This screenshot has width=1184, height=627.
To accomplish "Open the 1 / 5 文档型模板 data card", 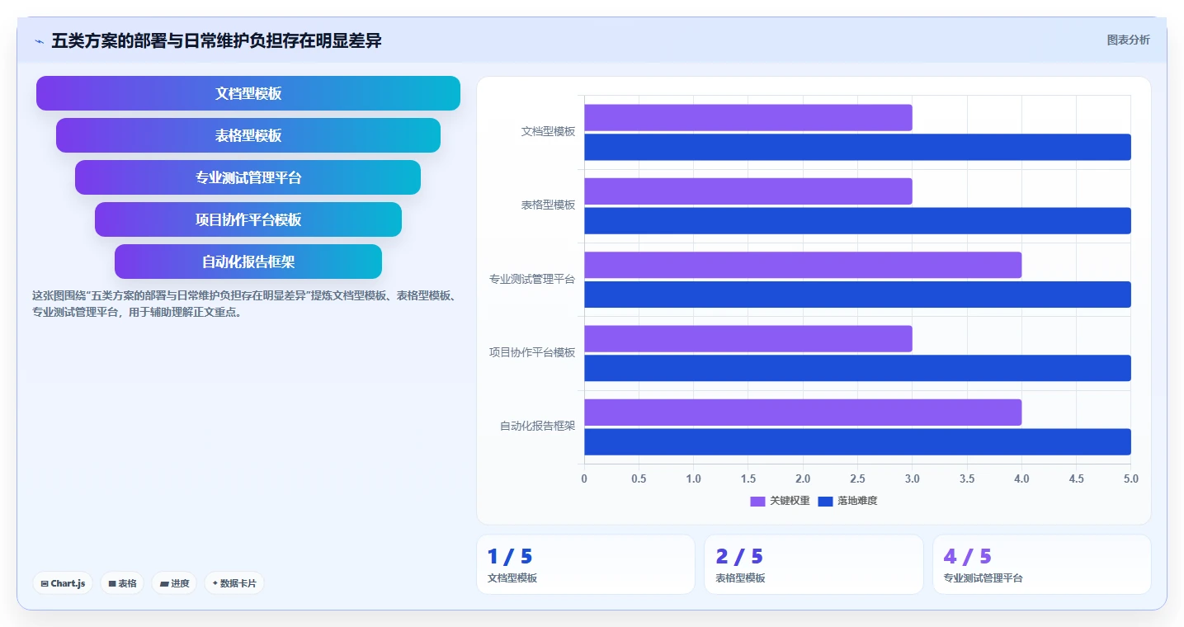I will (586, 564).
